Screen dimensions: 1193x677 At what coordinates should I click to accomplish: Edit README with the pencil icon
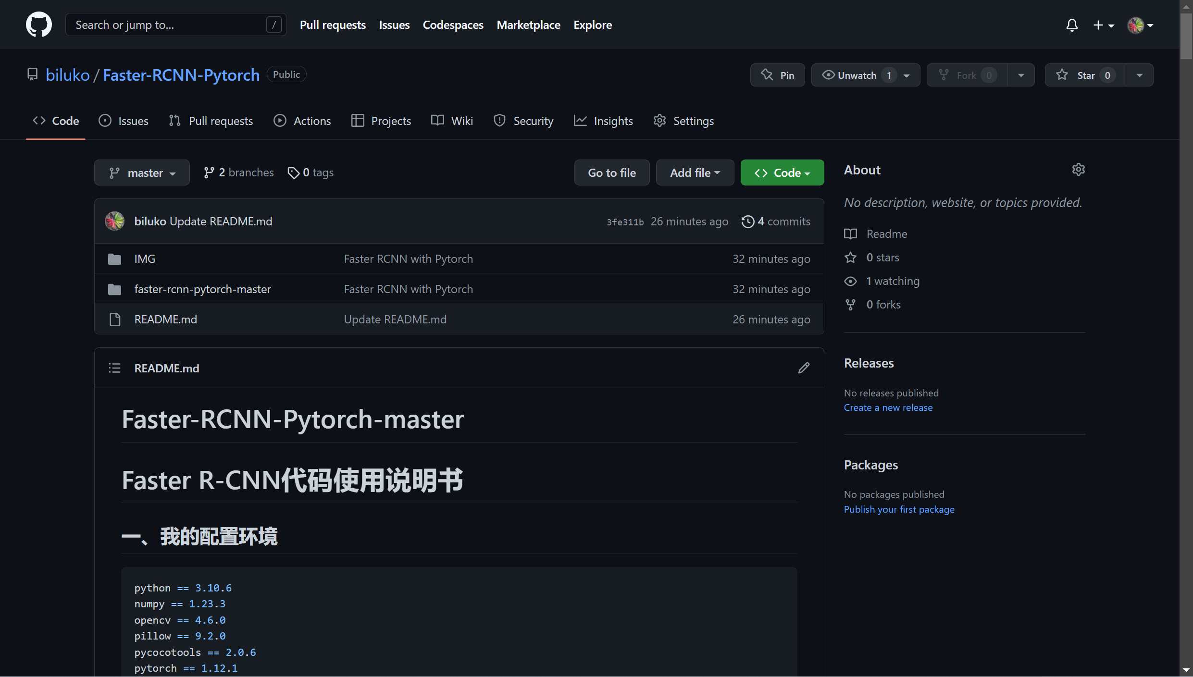(804, 368)
